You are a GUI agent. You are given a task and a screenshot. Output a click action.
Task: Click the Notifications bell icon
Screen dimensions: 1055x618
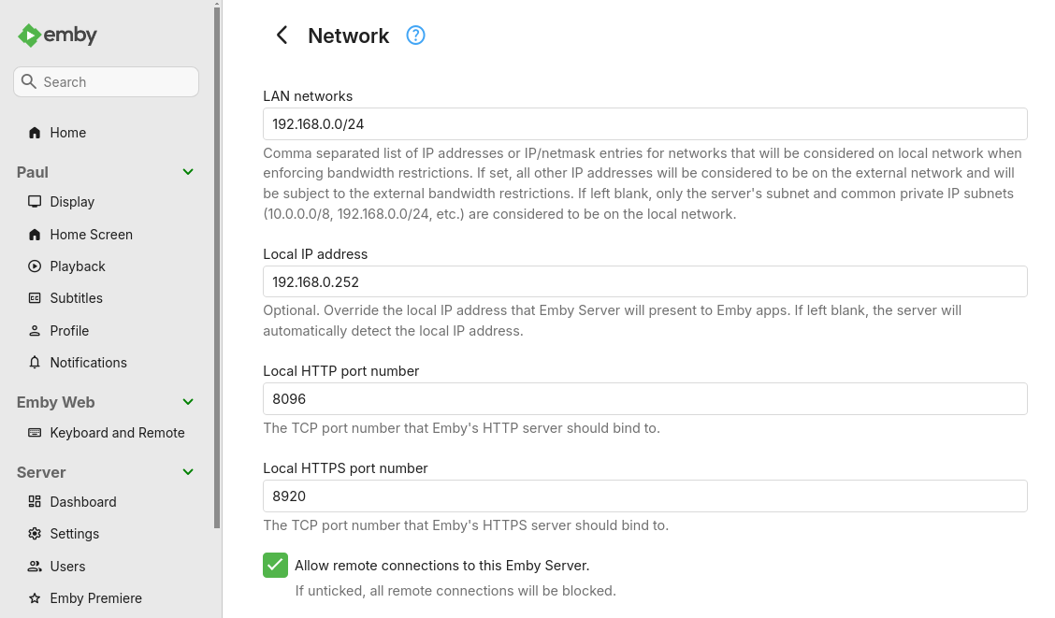pyautogui.click(x=33, y=363)
